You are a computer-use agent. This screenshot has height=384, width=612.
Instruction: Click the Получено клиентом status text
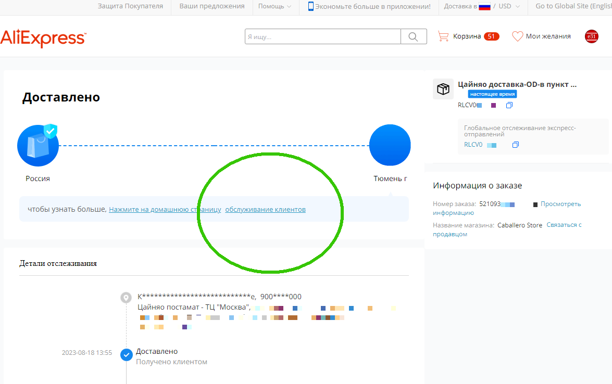(x=171, y=362)
